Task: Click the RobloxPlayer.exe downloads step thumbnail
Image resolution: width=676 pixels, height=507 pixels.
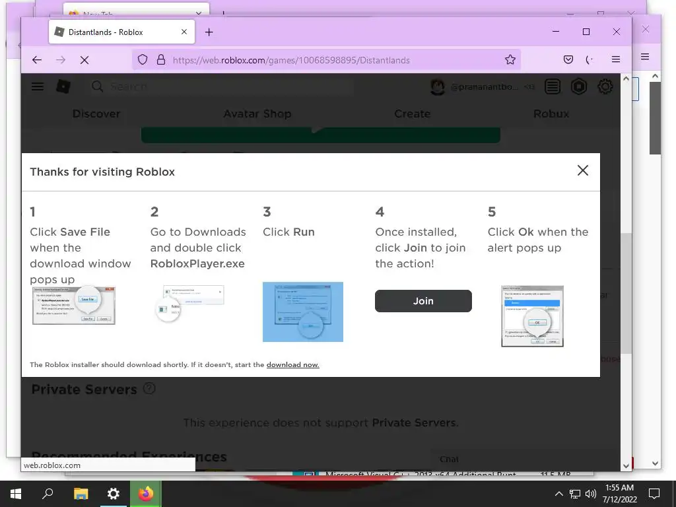Action: pos(189,303)
